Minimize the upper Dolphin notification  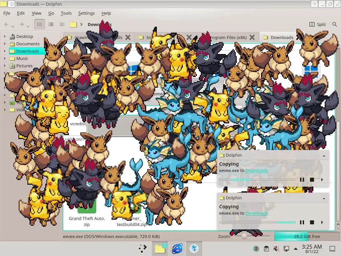click(x=324, y=156)
